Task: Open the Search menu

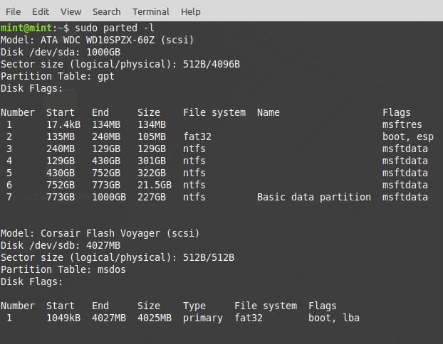Action: point(106,11)
